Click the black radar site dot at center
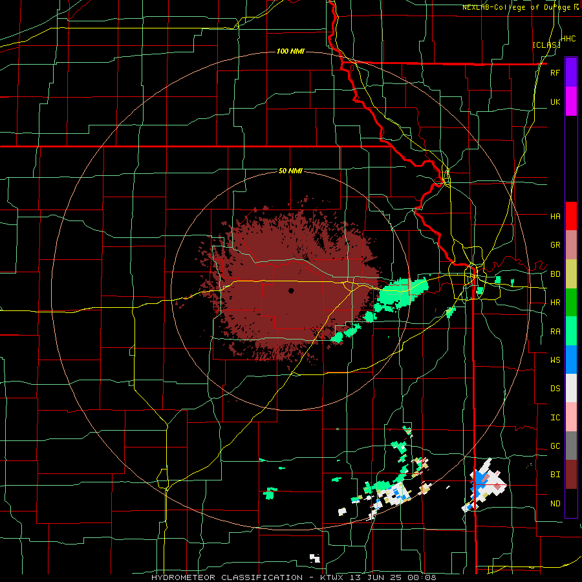 pyautogui.click(x=291, y=291)
